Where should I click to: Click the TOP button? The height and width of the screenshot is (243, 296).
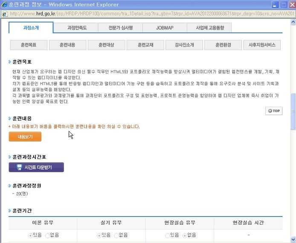[274, 111]
